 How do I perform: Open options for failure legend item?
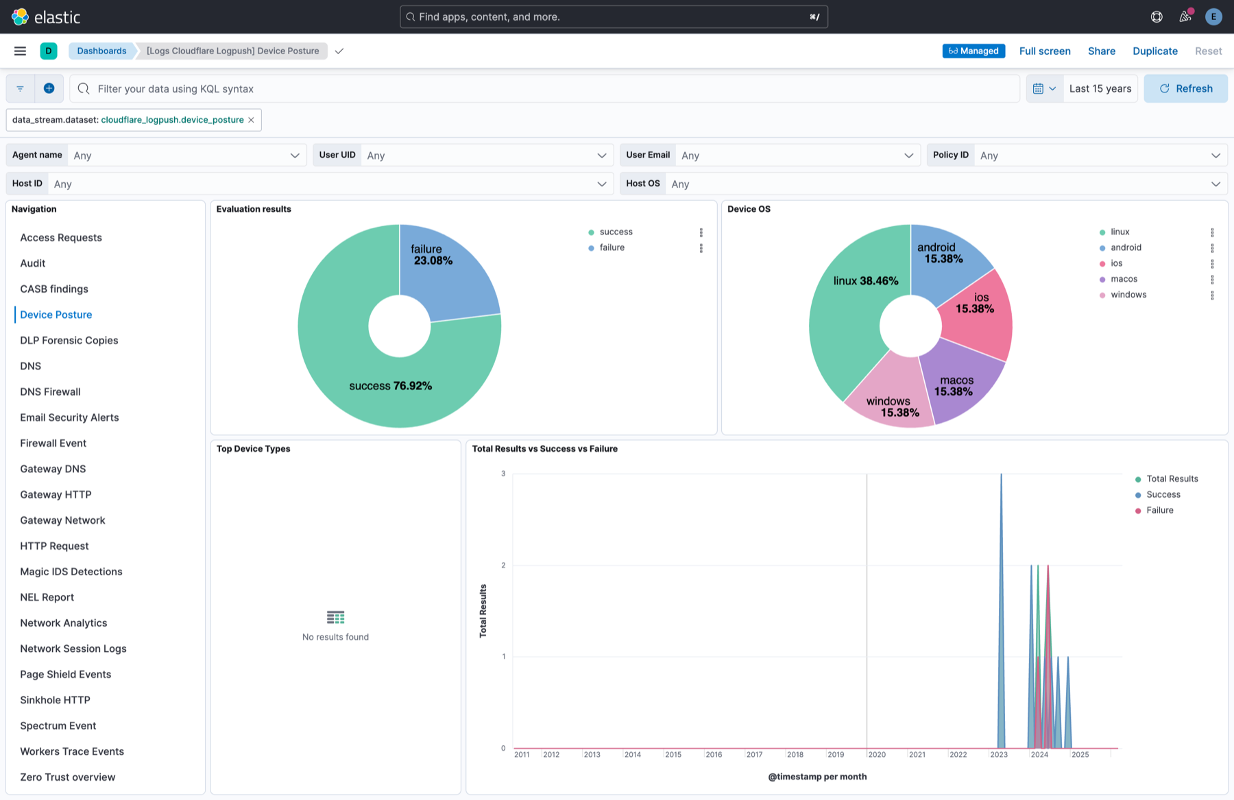coord(701,248)
